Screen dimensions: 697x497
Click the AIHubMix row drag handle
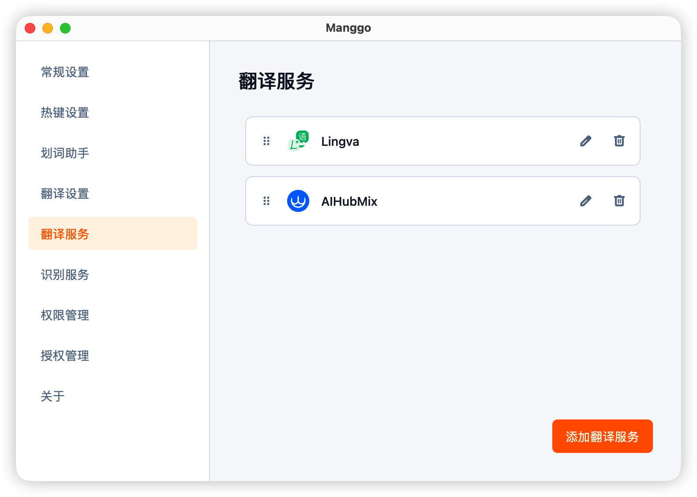[266, 201]
